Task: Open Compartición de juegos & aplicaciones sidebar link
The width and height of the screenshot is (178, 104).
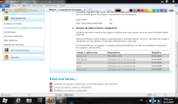Action: [23, 28]
